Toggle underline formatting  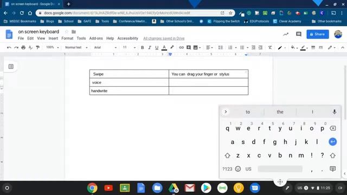coord(157,48)
